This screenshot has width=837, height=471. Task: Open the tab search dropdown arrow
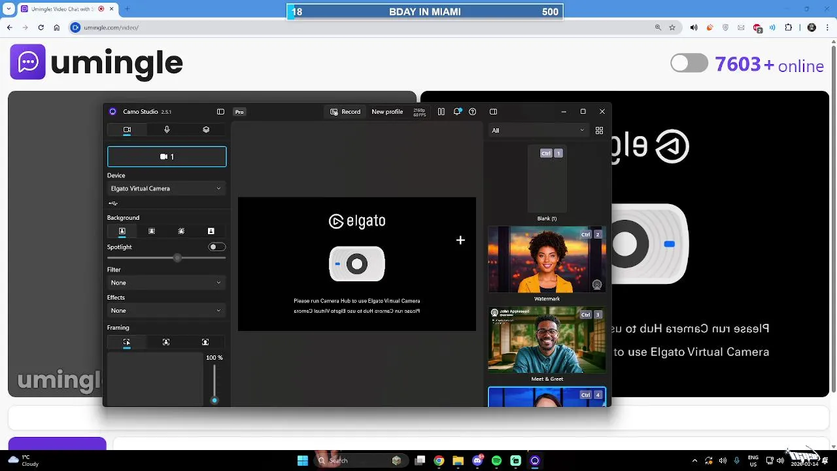9,9
